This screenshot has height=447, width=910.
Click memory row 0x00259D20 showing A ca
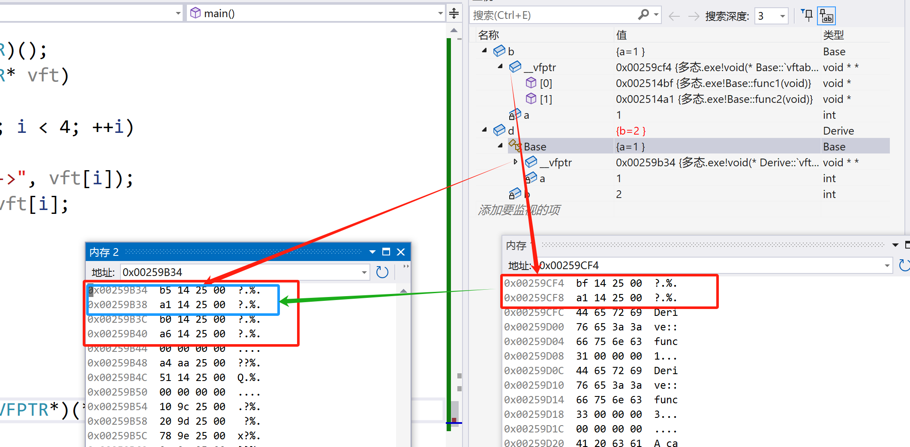(x=591, y=443)
